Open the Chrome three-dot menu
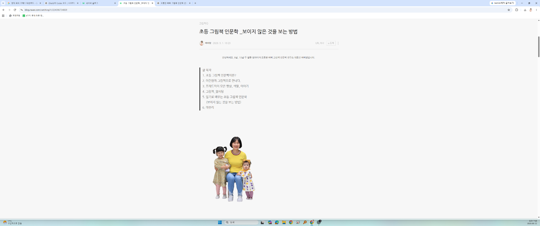The width and height of the screenshot is (540, 226). 536,10
